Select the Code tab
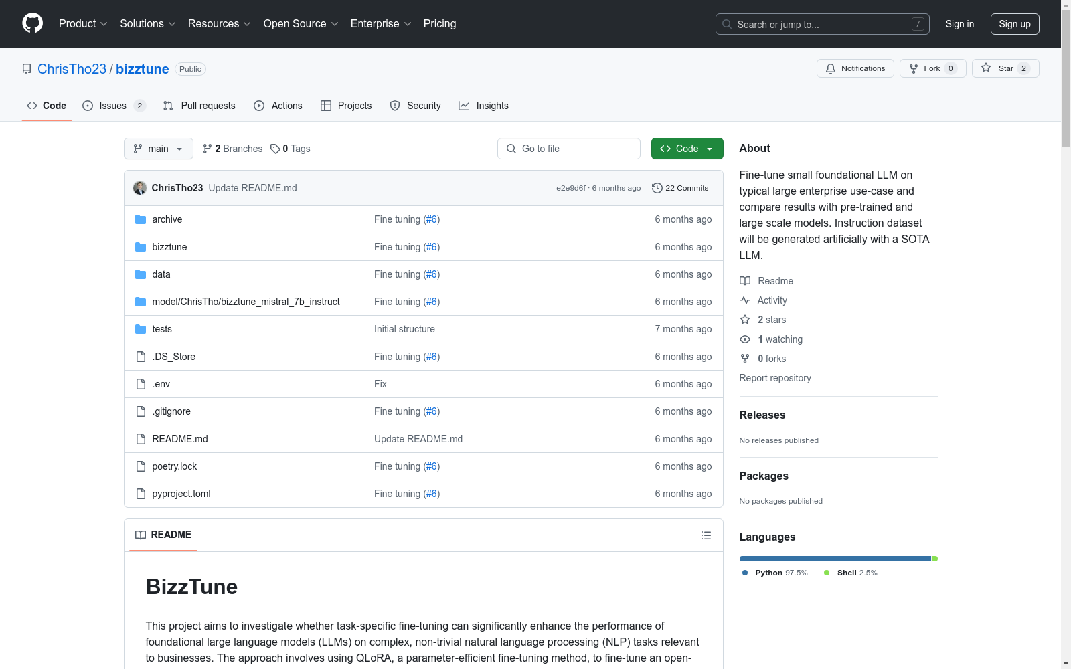Image resolution: width=1071 pixels, height=669 pixels. pyautogui.click(x=46, y=106)
